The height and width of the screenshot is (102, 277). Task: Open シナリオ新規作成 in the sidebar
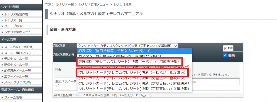point(16,15)
